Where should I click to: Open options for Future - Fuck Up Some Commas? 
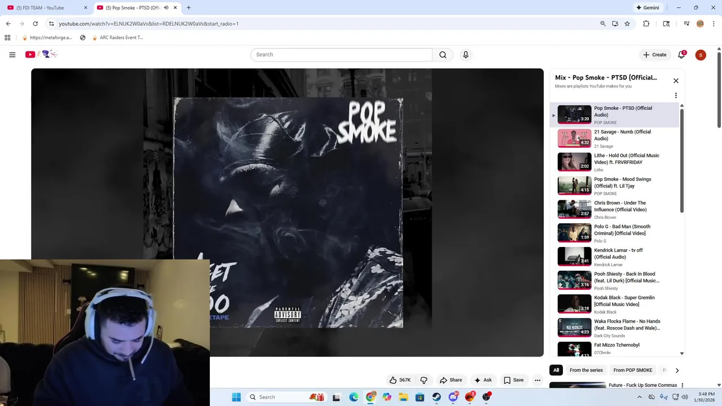(682, 386)
